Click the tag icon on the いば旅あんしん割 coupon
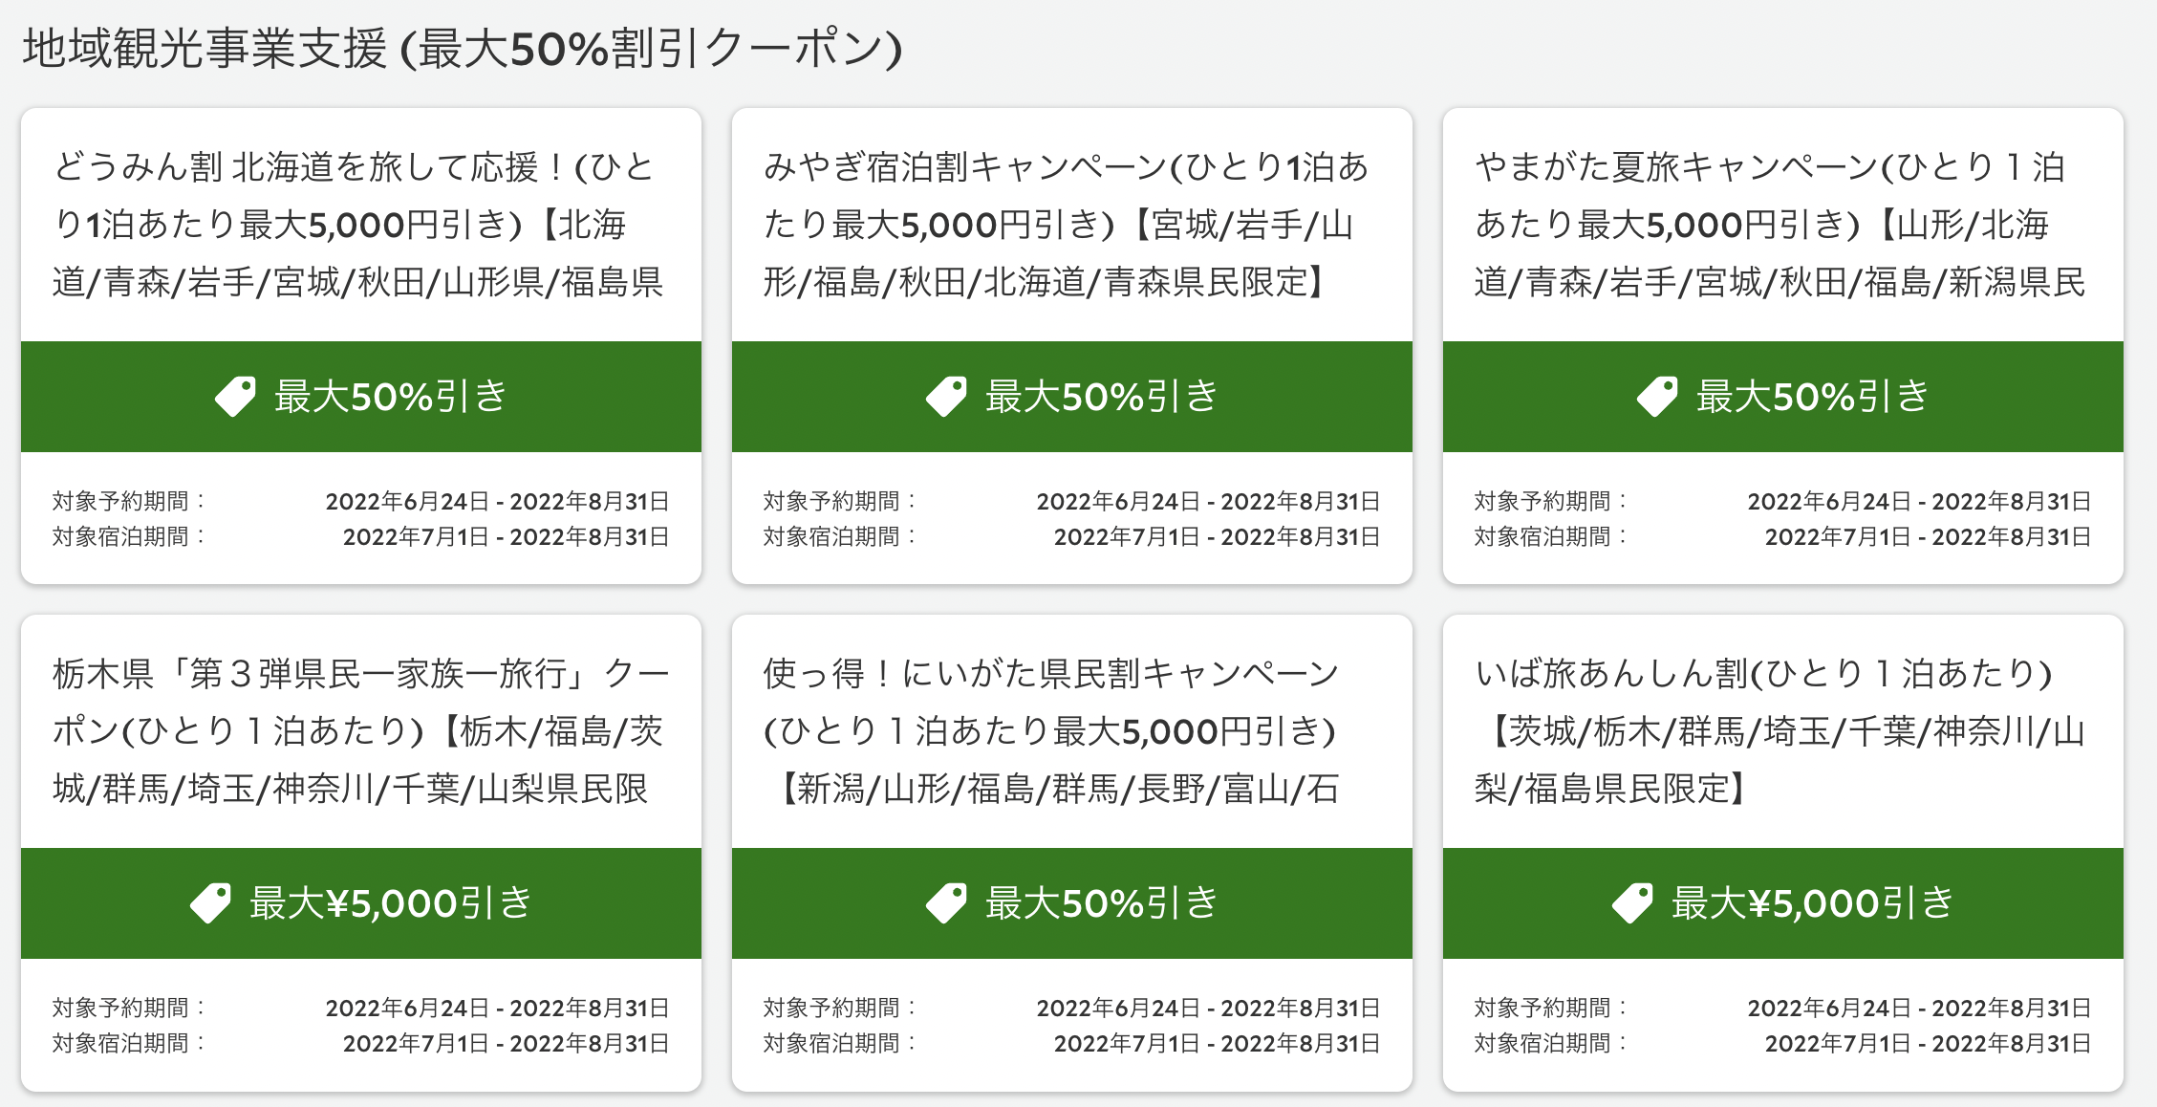Screen dimensions: 2157x1107 [1632, 903]
